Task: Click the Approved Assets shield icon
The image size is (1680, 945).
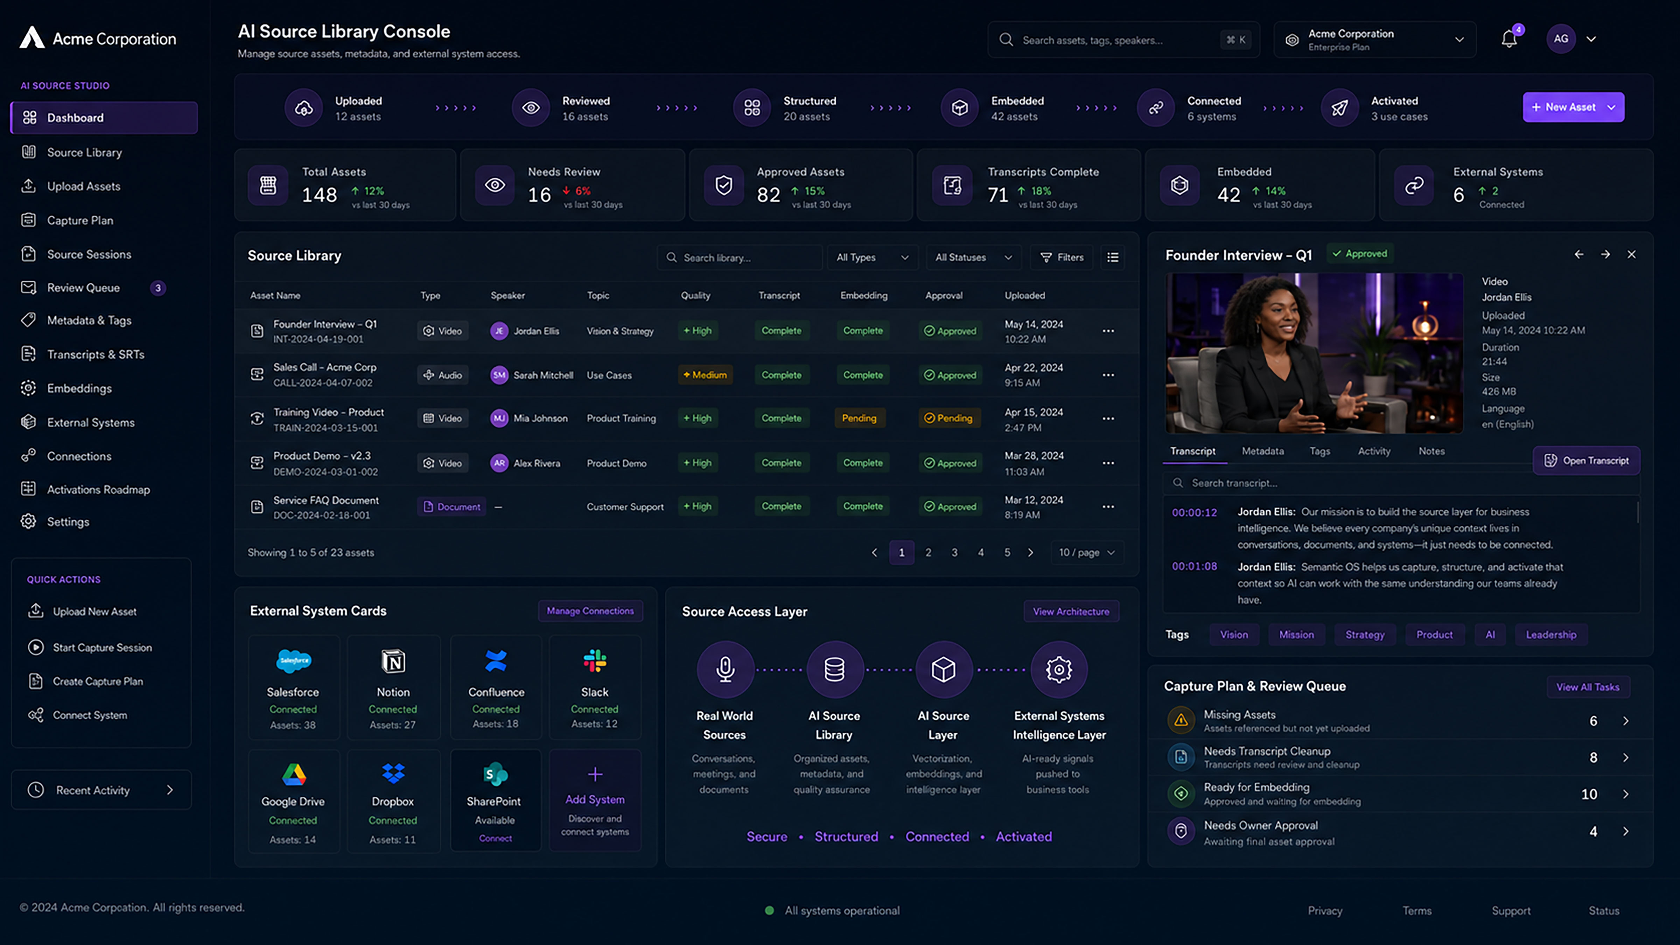Action: pos(723,186)
